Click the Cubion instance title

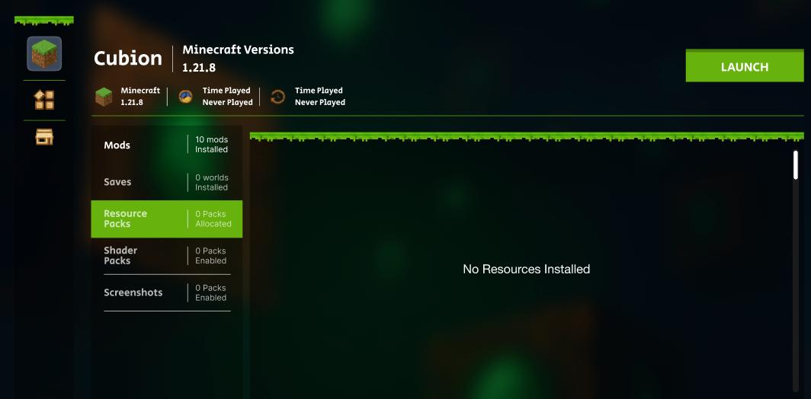[x=128, y=58]
